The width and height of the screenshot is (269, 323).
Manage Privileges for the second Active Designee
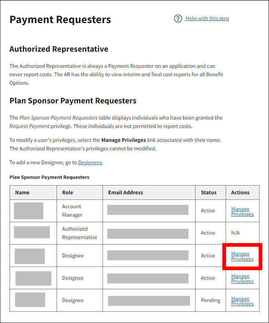242,279
